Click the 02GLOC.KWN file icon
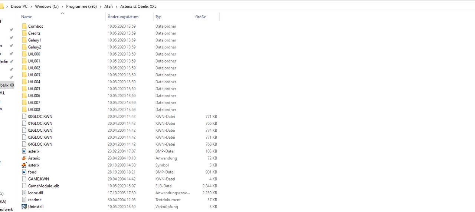 pyautogui.click(x=24, y=130)
